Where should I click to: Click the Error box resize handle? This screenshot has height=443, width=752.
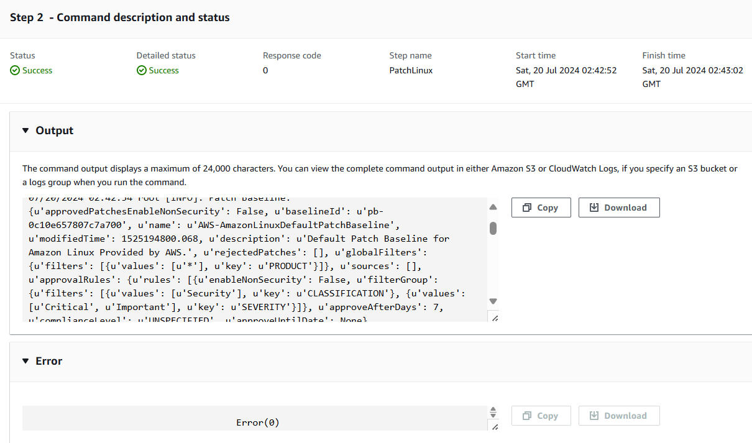(494, 427)
